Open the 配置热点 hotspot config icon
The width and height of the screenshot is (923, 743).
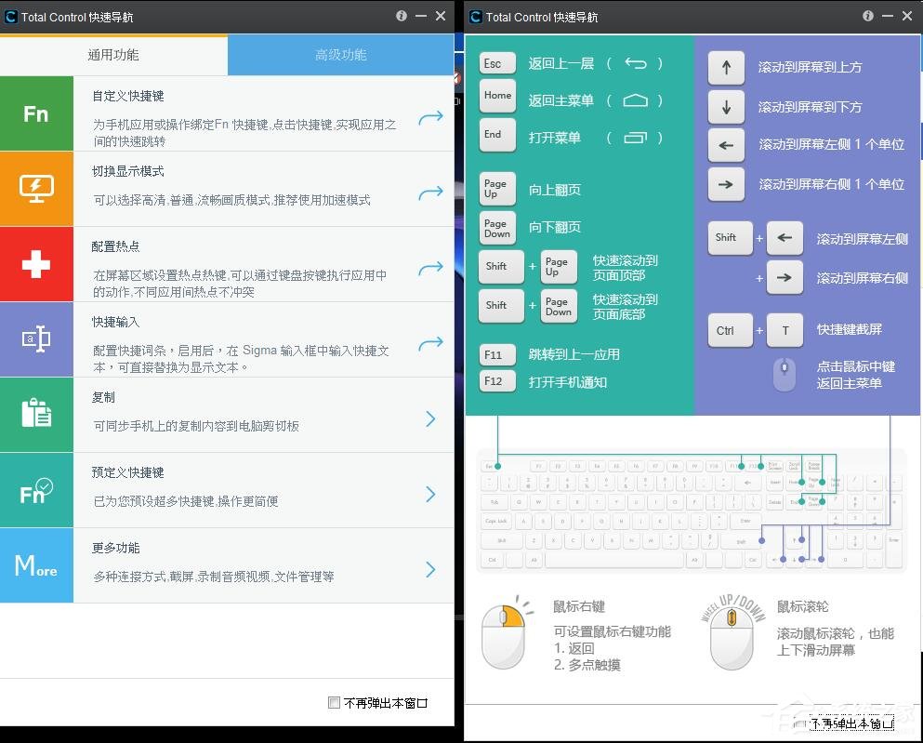tap(37, 264)
